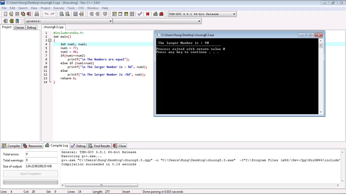This screenshot has height=194, width=346.
Task: Select the chuong8.3.cpp editor tab
Action: click(53, 27)
